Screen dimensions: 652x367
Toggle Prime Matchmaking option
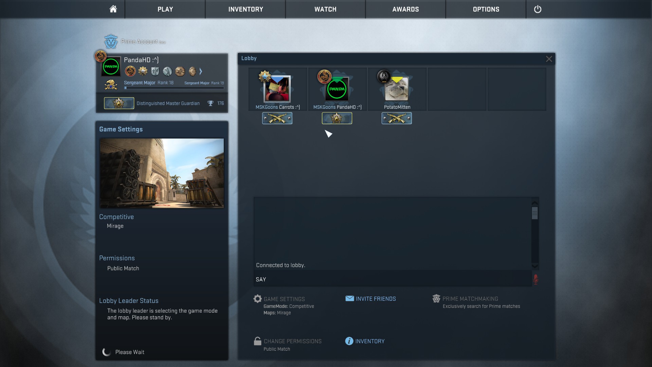pos(436,299)
